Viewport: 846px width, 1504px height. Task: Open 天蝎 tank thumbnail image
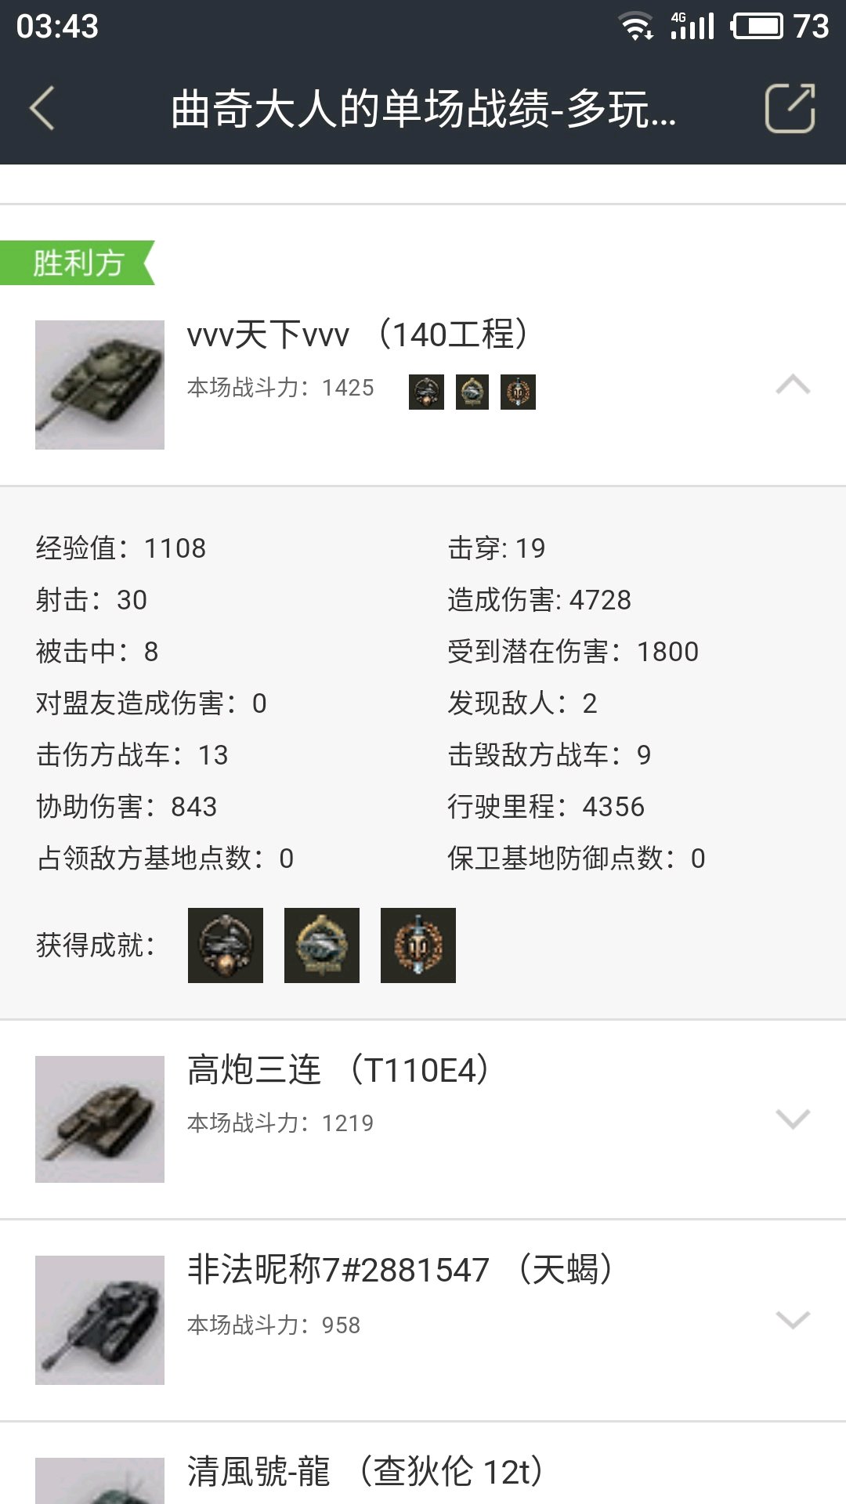pos(99,1320)
